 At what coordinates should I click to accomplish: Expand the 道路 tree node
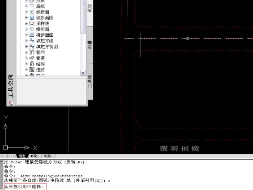pyautogui.click(x=26, y=70)
